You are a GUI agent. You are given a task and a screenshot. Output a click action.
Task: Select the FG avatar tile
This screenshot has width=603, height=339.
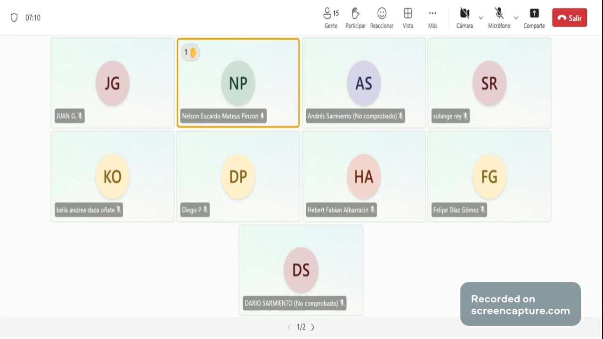(489, 177)
